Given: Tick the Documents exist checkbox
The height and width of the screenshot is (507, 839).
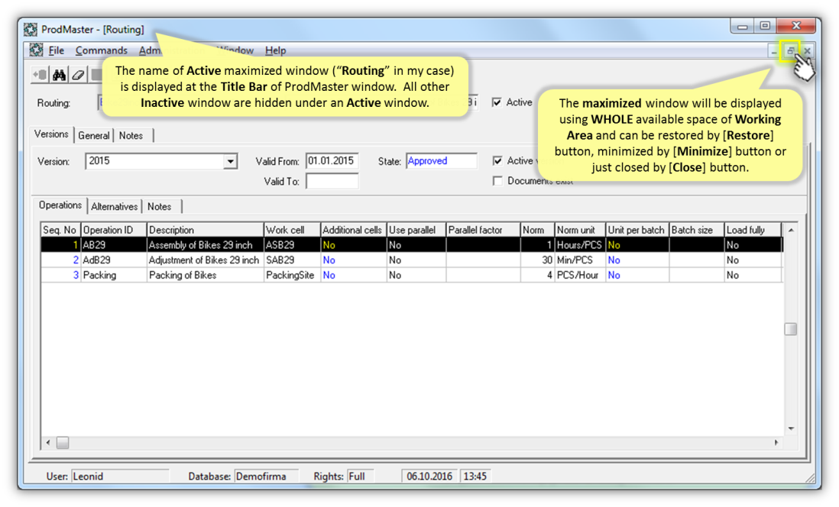Looking at the screenshot, I should pyautogui.click(x=497, y=181).
